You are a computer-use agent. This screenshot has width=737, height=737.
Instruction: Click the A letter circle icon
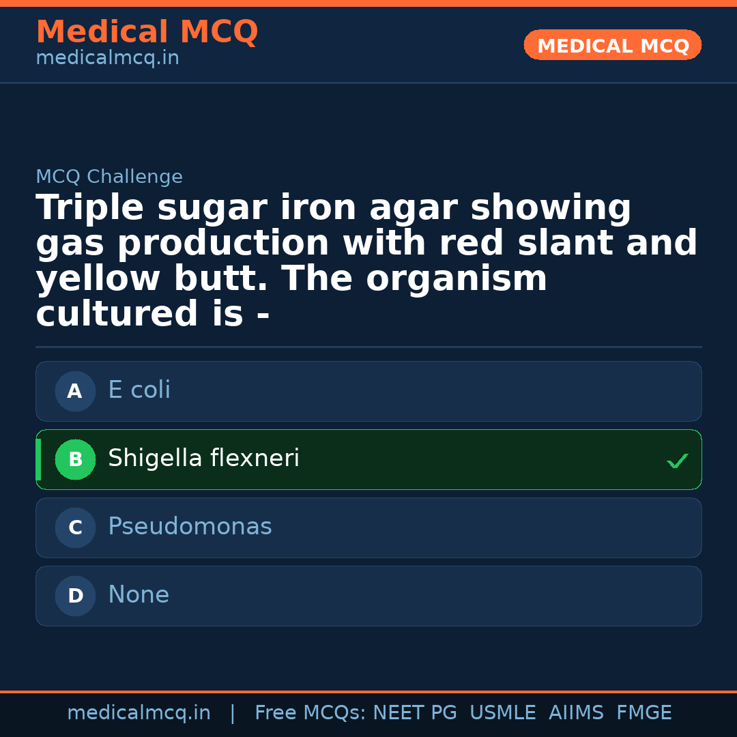[75, 391]
